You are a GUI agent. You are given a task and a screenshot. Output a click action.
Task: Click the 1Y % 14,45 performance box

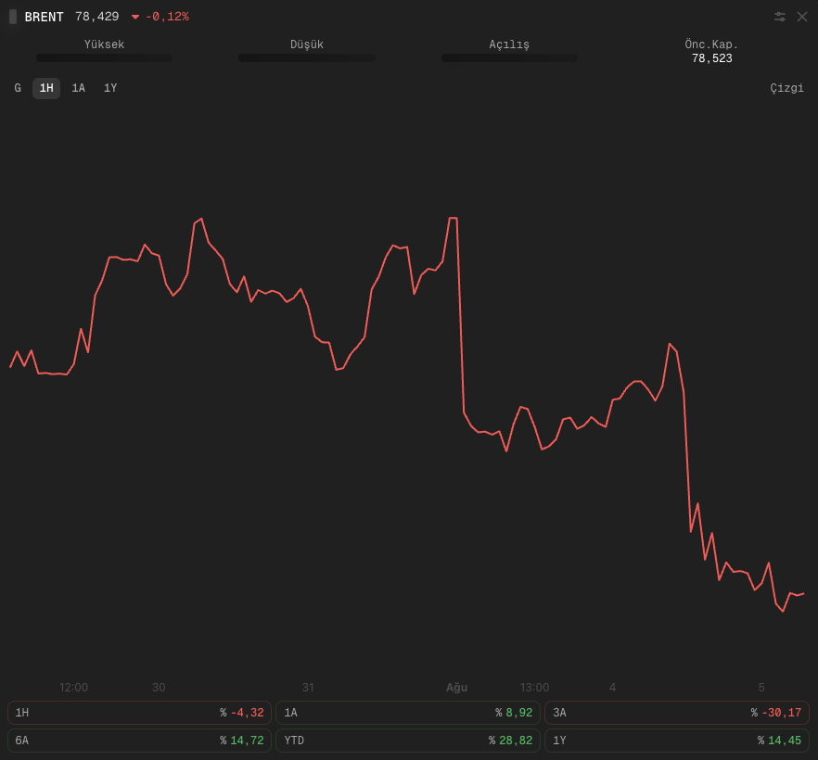click(677, 741)
